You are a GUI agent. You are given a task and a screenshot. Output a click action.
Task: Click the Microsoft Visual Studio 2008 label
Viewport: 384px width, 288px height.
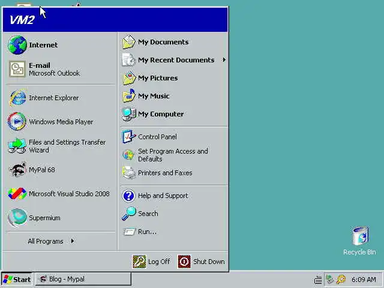(x=69, y=194)
